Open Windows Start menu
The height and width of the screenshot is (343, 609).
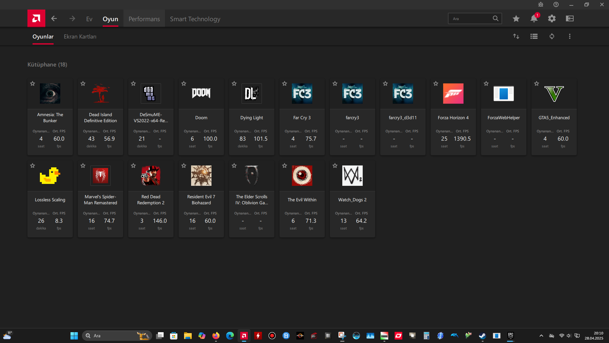[x=74, y=336]
